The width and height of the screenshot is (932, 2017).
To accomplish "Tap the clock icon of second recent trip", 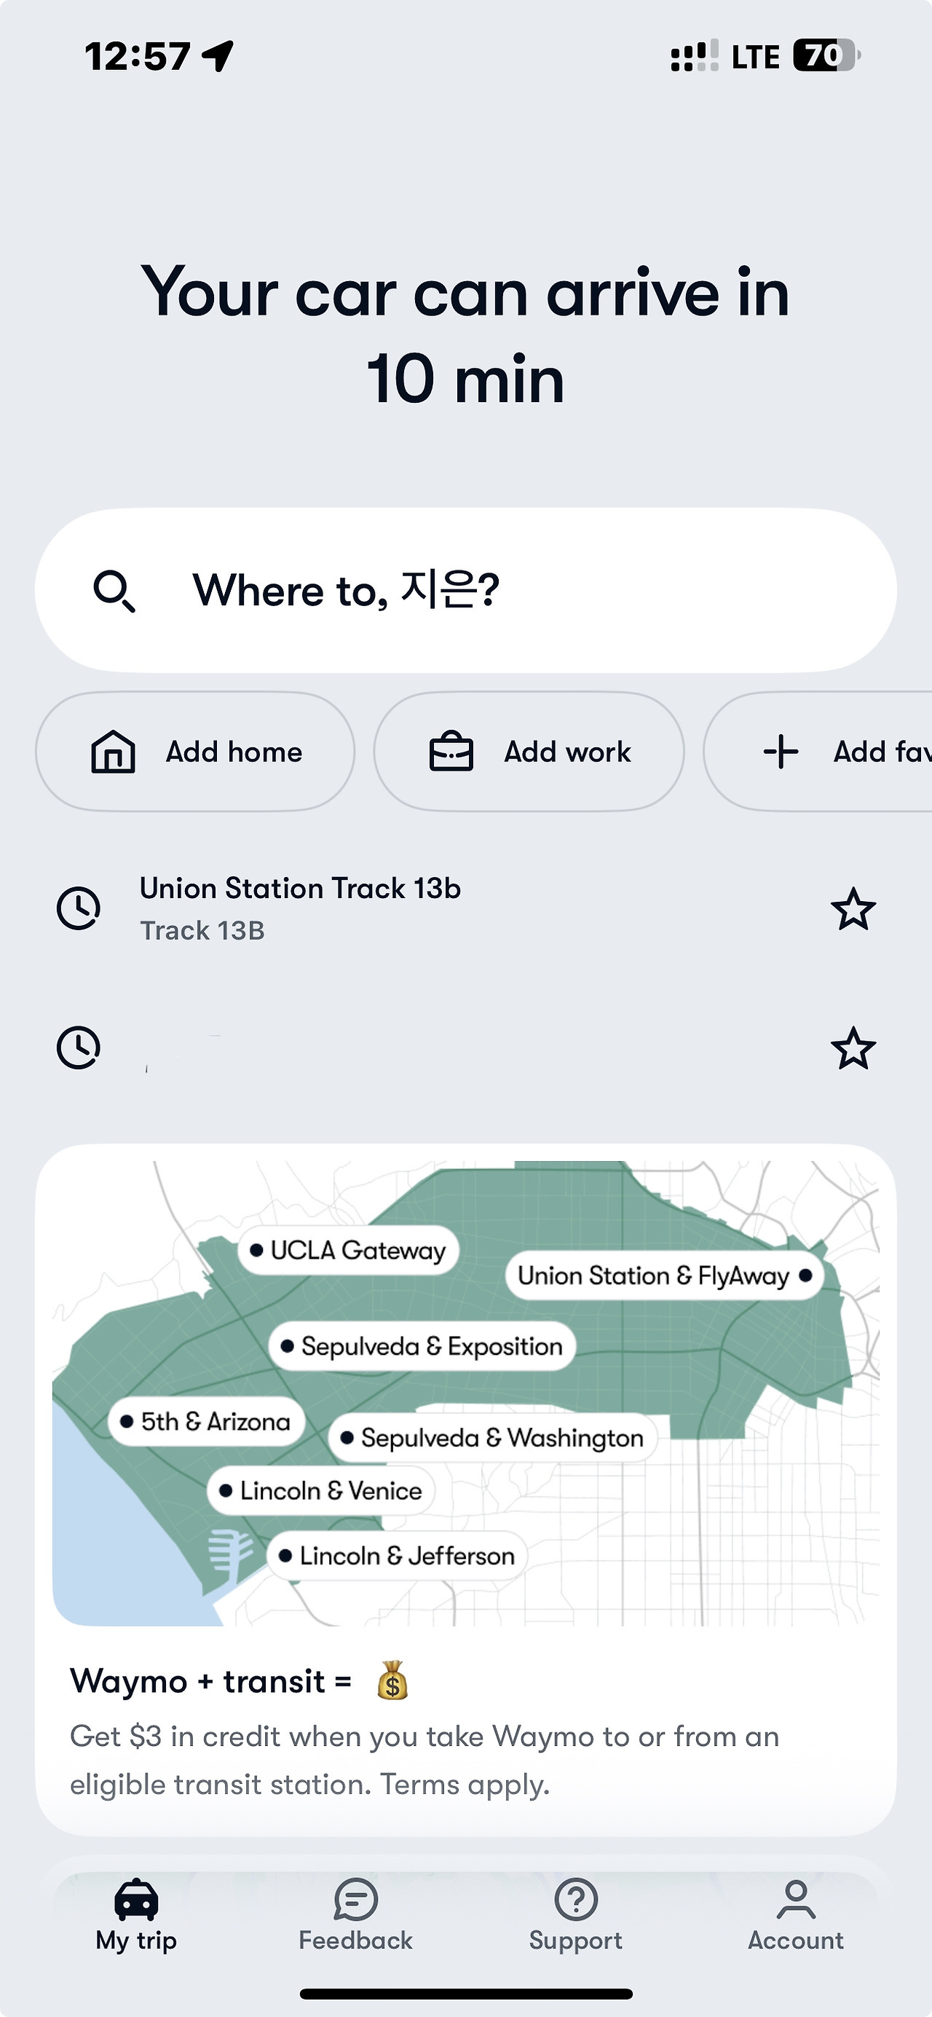I will click(79, 1047).
